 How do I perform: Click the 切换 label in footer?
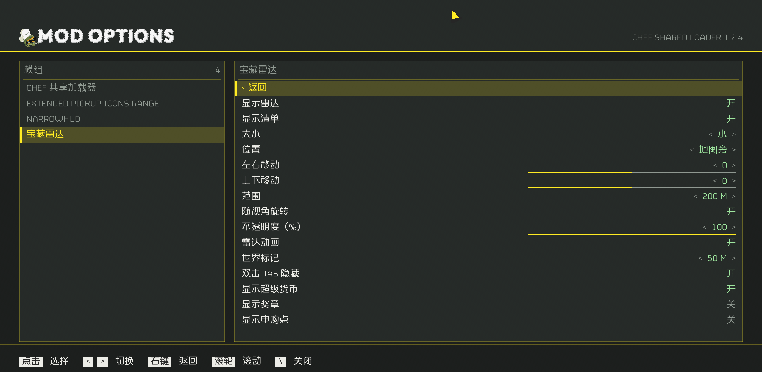click(124, 361)
